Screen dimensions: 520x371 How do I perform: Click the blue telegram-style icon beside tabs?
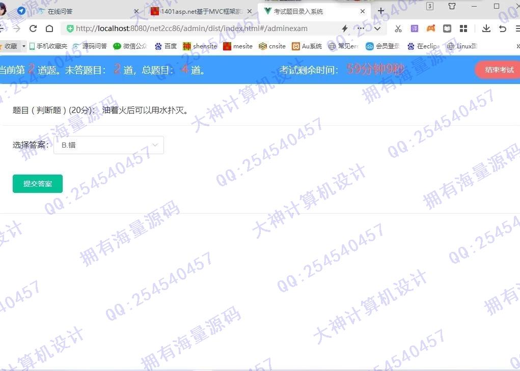(x=21, y=11)
